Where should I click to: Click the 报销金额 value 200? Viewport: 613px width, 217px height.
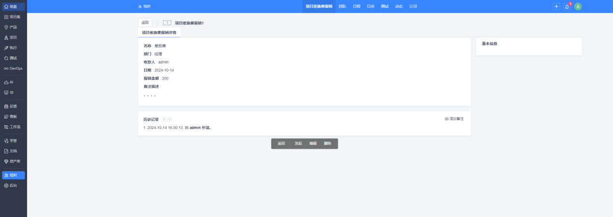pyautogui.click(x=165, y=78)
